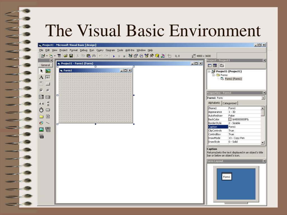Select the TextBox control in toolbox
The image size is (287, 215).
pos(48,77)
